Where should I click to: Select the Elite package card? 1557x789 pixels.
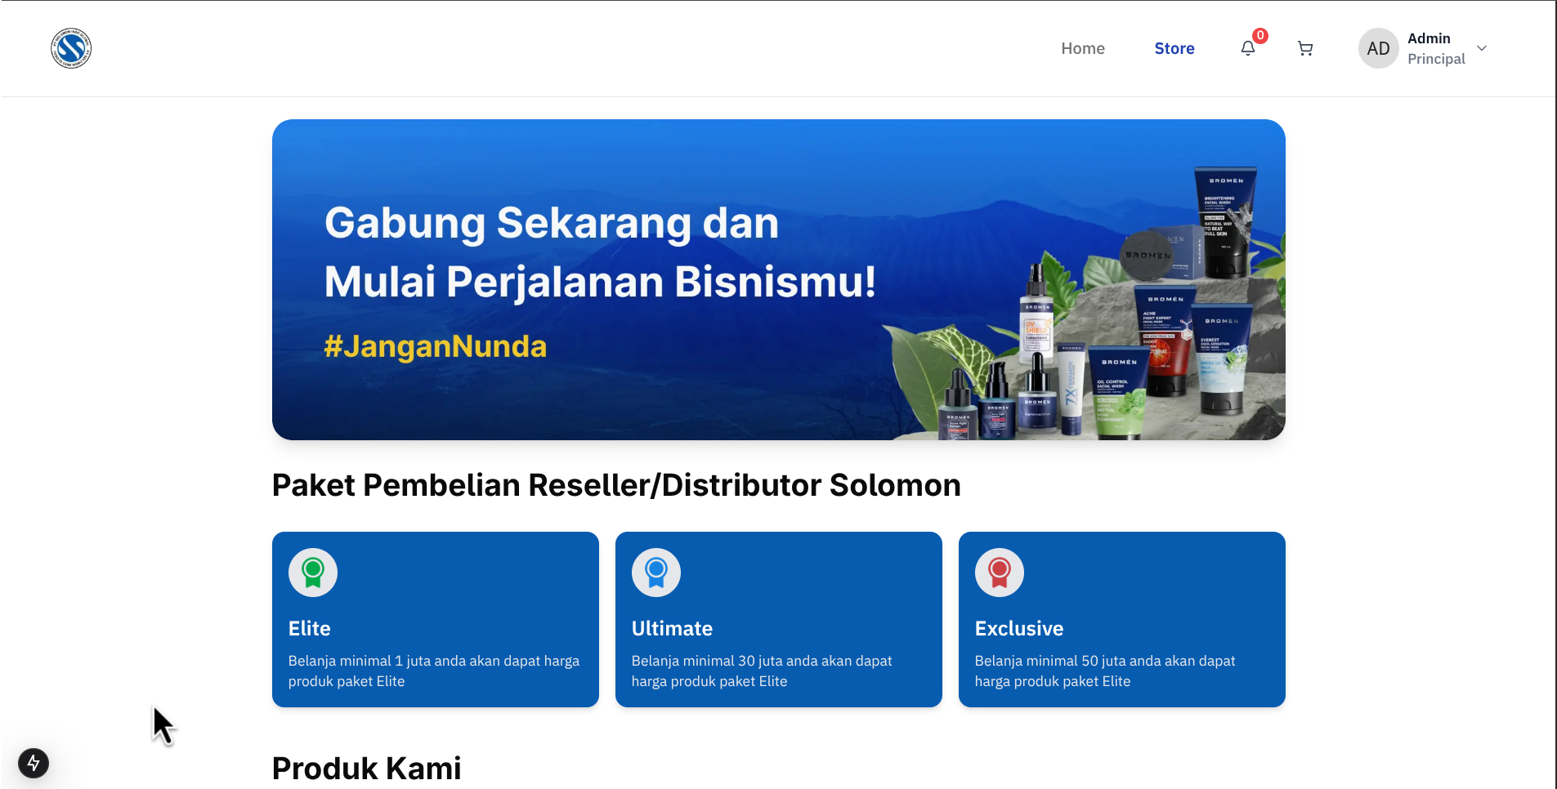(x=436, y=619)
